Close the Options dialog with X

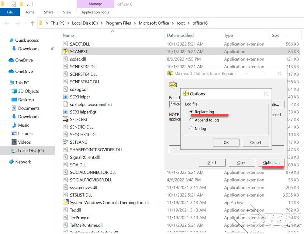[x=266, y=93]
